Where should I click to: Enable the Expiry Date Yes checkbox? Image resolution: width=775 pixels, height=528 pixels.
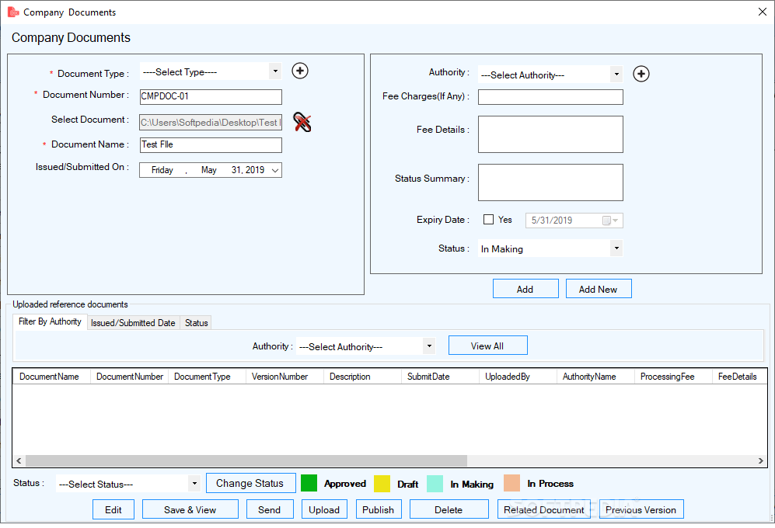(488, 219)
